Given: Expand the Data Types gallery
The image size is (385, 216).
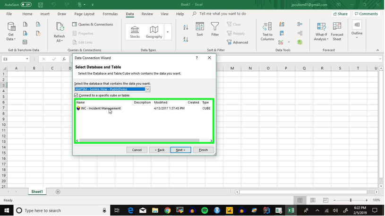Looking at the screenshot, I should point(168,32).
